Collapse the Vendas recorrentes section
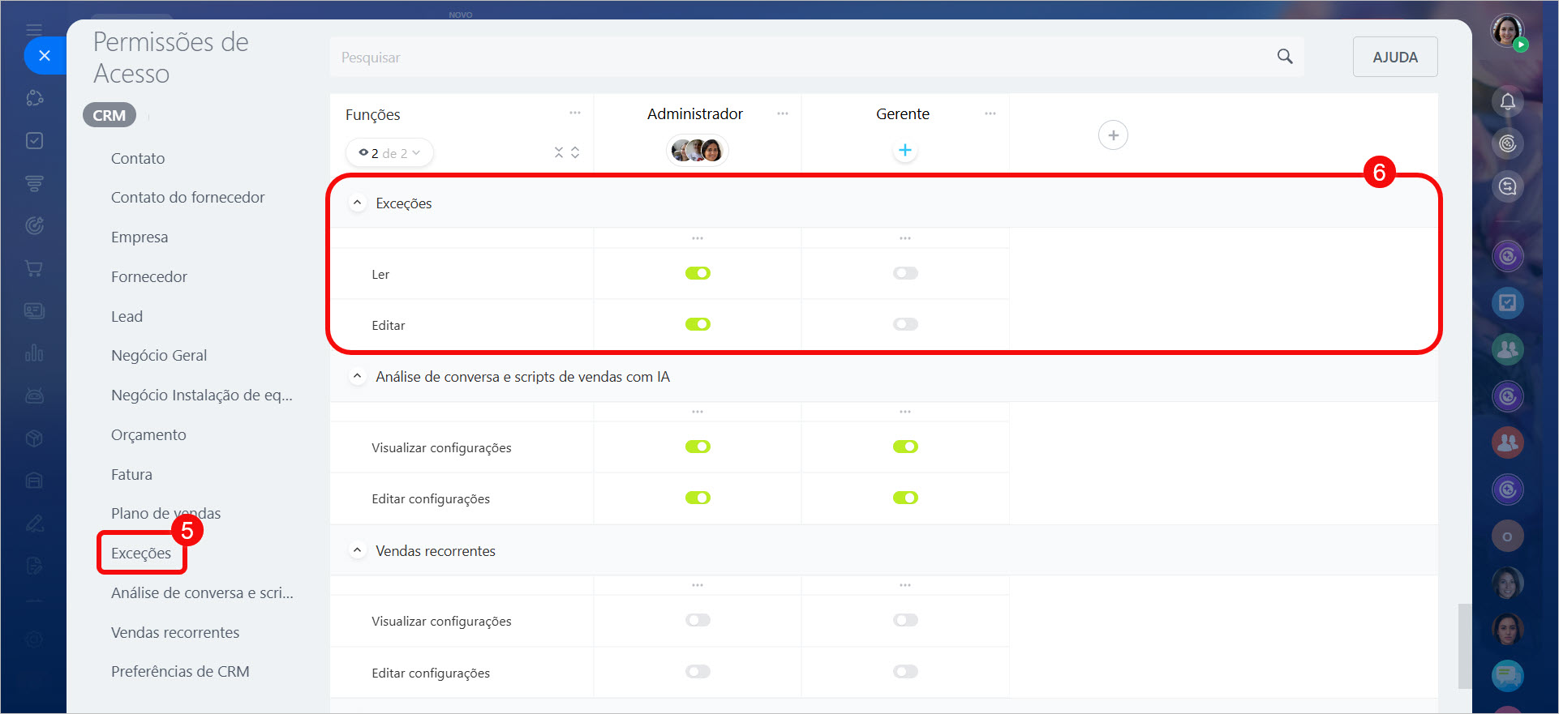1559x714 pixels. click(357, 550)
